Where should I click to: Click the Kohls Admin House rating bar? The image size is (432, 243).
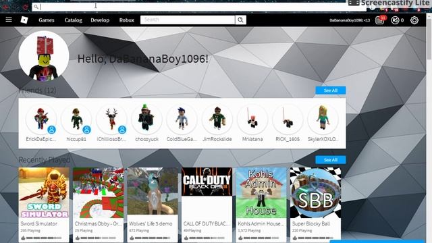coord(261,238)
